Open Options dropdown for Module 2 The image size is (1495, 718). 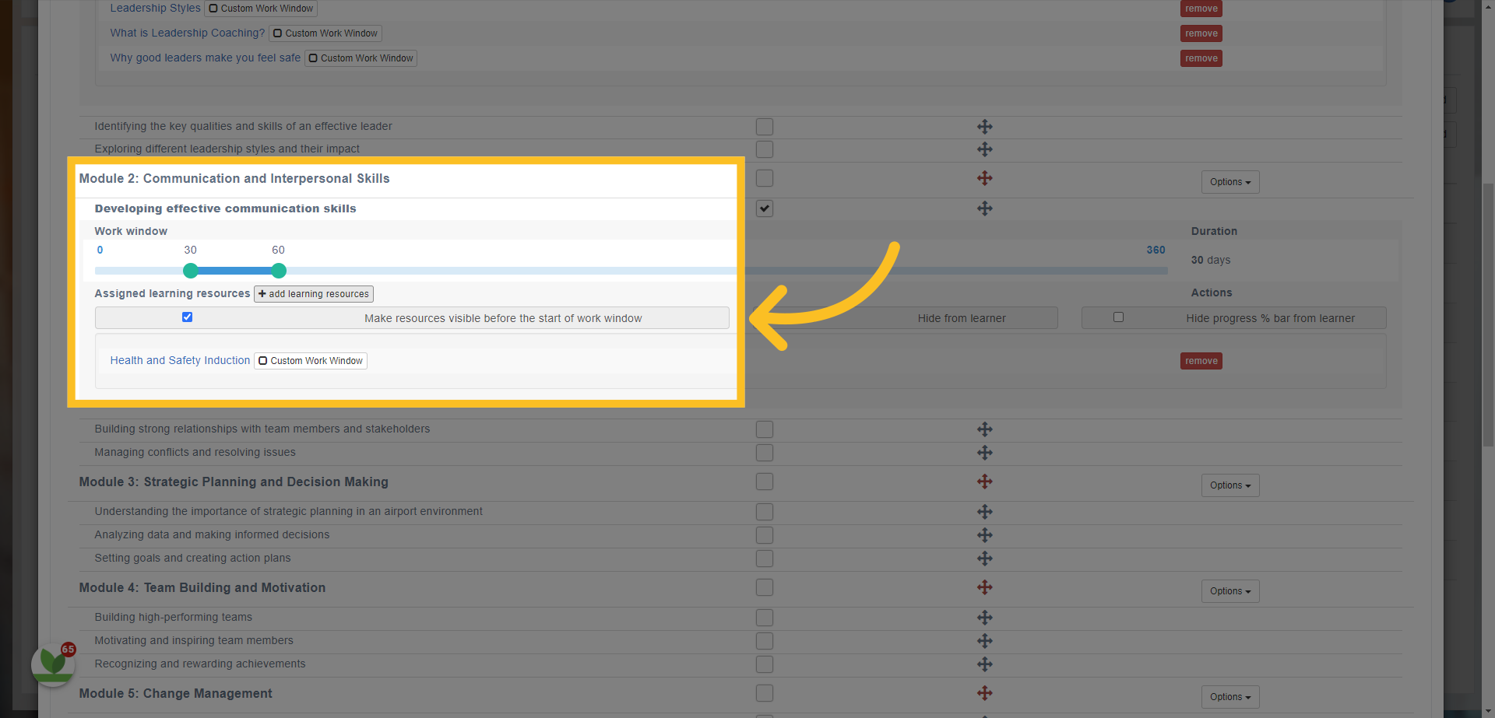click(x=1230, y=182)
